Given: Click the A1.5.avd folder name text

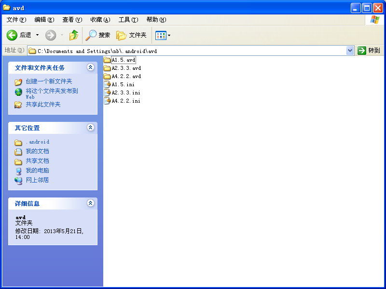Looking at the screenshot, I should tap(124, 60).
